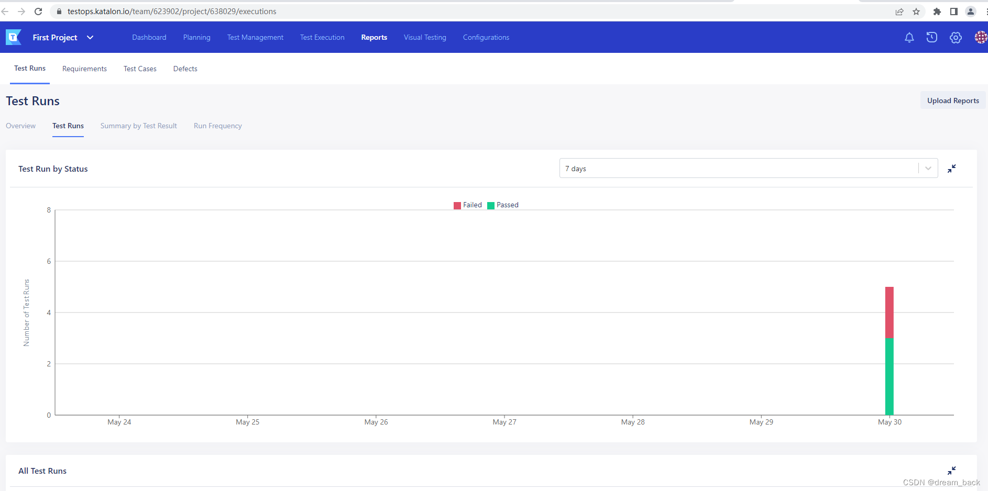Click the Test Run by Status title
This screenshot has height=491, width=988.
53,169
